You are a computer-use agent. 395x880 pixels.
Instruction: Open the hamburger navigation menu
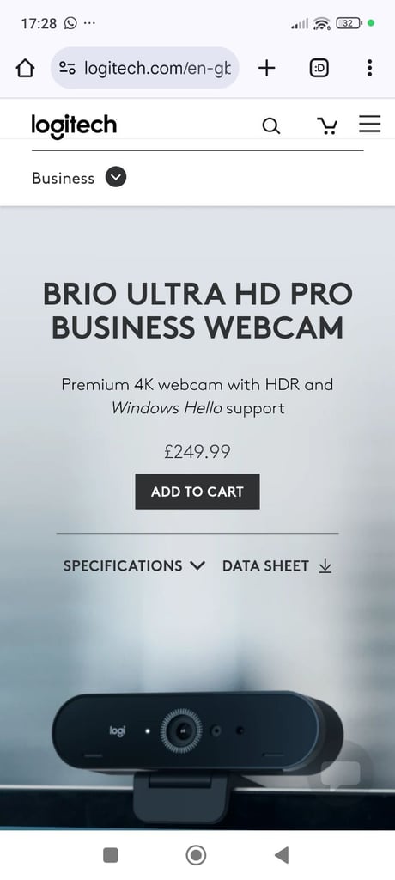click(x=370, y=124)
